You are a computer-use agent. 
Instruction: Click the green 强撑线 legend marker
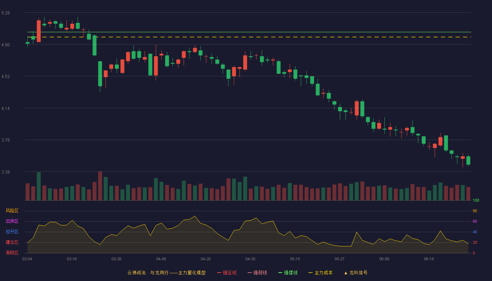[x=280, y=273]
